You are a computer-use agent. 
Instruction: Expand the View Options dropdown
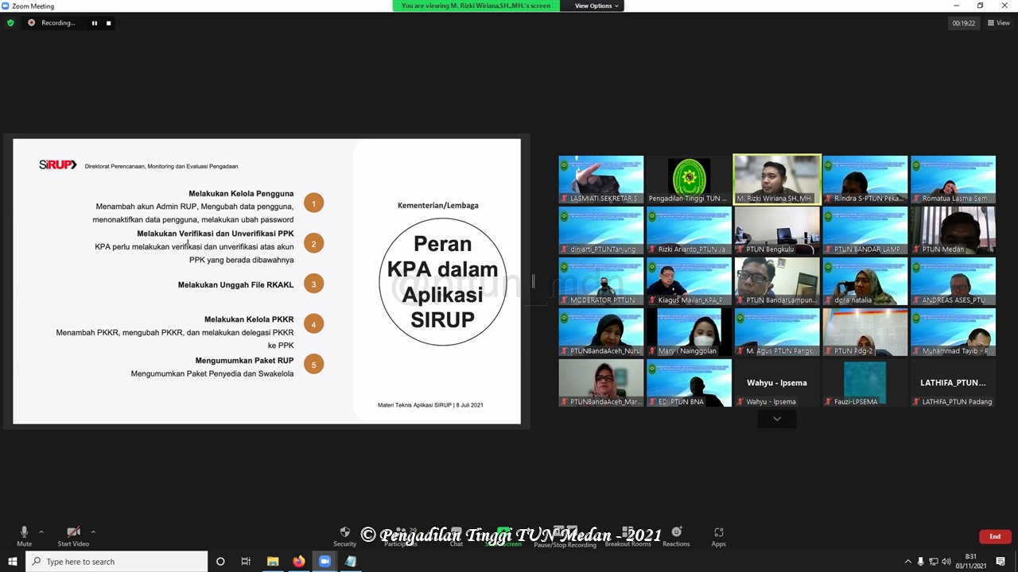(x=596, y=6)
